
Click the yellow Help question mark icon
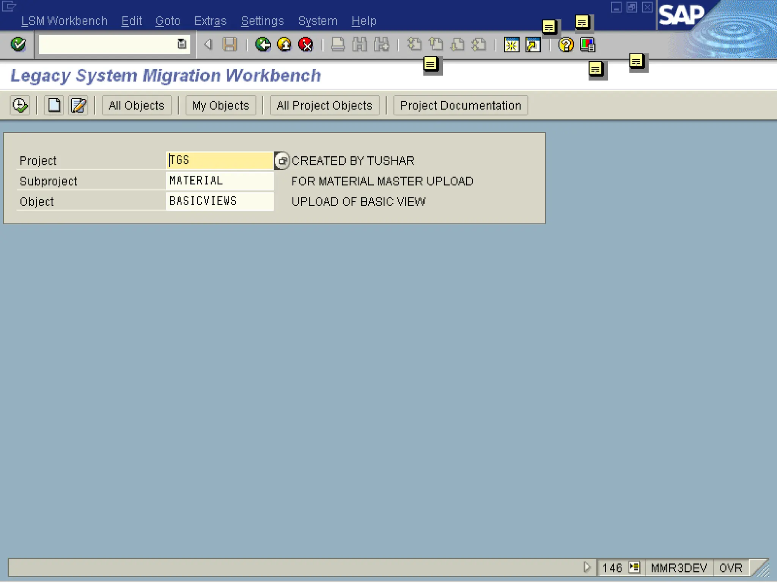click(x=566, y=45)
